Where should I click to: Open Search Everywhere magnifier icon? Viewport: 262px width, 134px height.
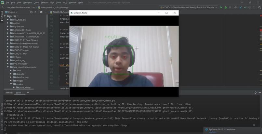tap(259, 7)
